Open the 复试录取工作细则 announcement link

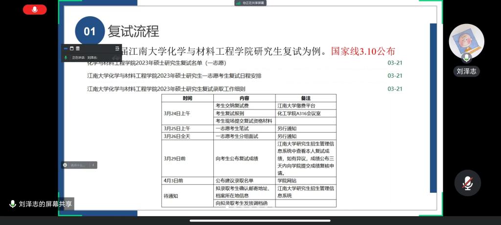pos(166,89)
